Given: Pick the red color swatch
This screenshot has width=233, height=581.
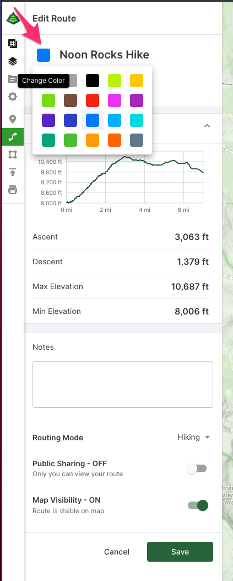Looking at the screenshot, I should (x=93, y=100).
